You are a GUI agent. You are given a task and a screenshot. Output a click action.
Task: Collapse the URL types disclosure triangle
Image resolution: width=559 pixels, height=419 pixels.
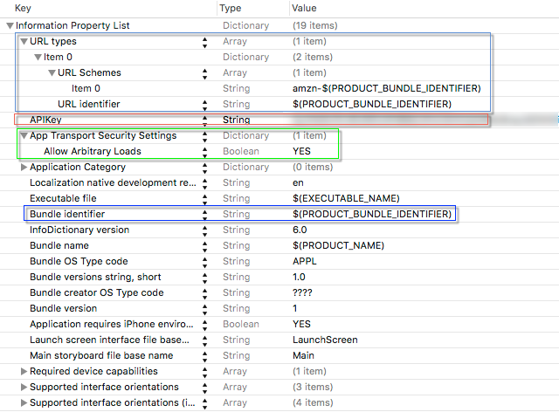23,42
